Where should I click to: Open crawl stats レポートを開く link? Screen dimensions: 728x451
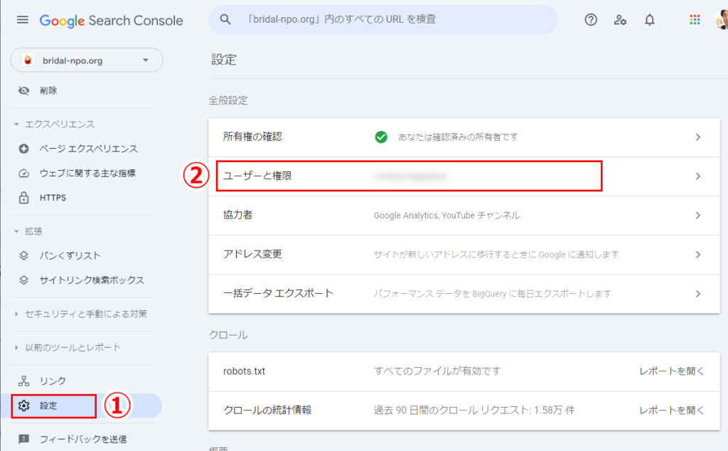pyautogui.click(x=671, y=410)
